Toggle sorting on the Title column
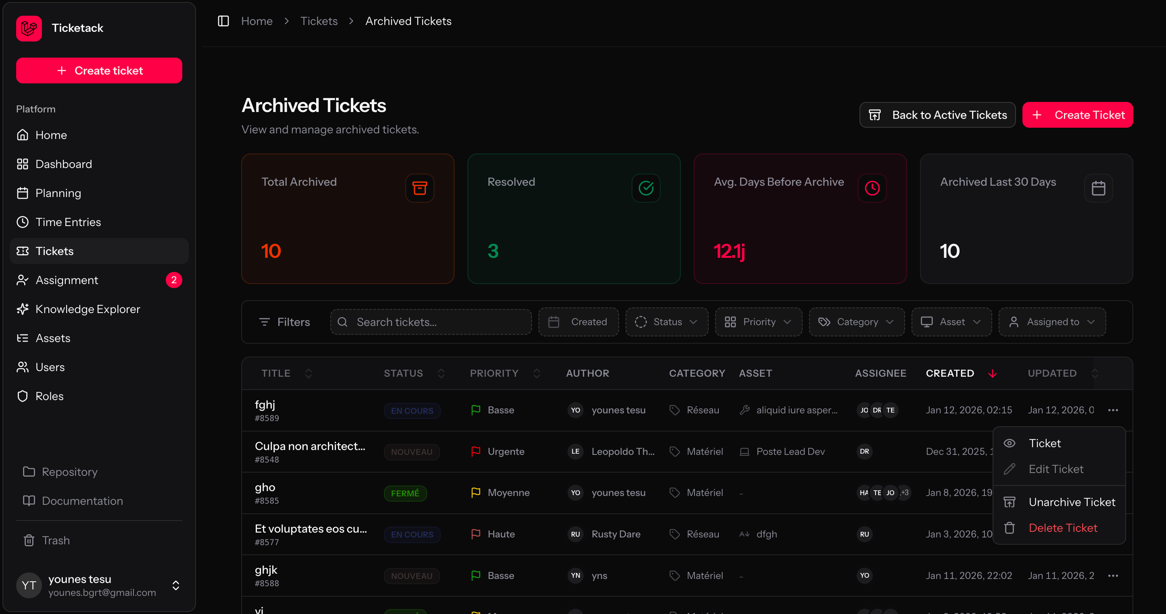Image resolution: width=1166 pixels, height=614 pixels. (x=308, y=373)
